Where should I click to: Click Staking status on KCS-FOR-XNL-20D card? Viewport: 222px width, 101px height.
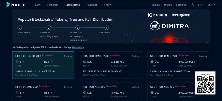[135, 87]
